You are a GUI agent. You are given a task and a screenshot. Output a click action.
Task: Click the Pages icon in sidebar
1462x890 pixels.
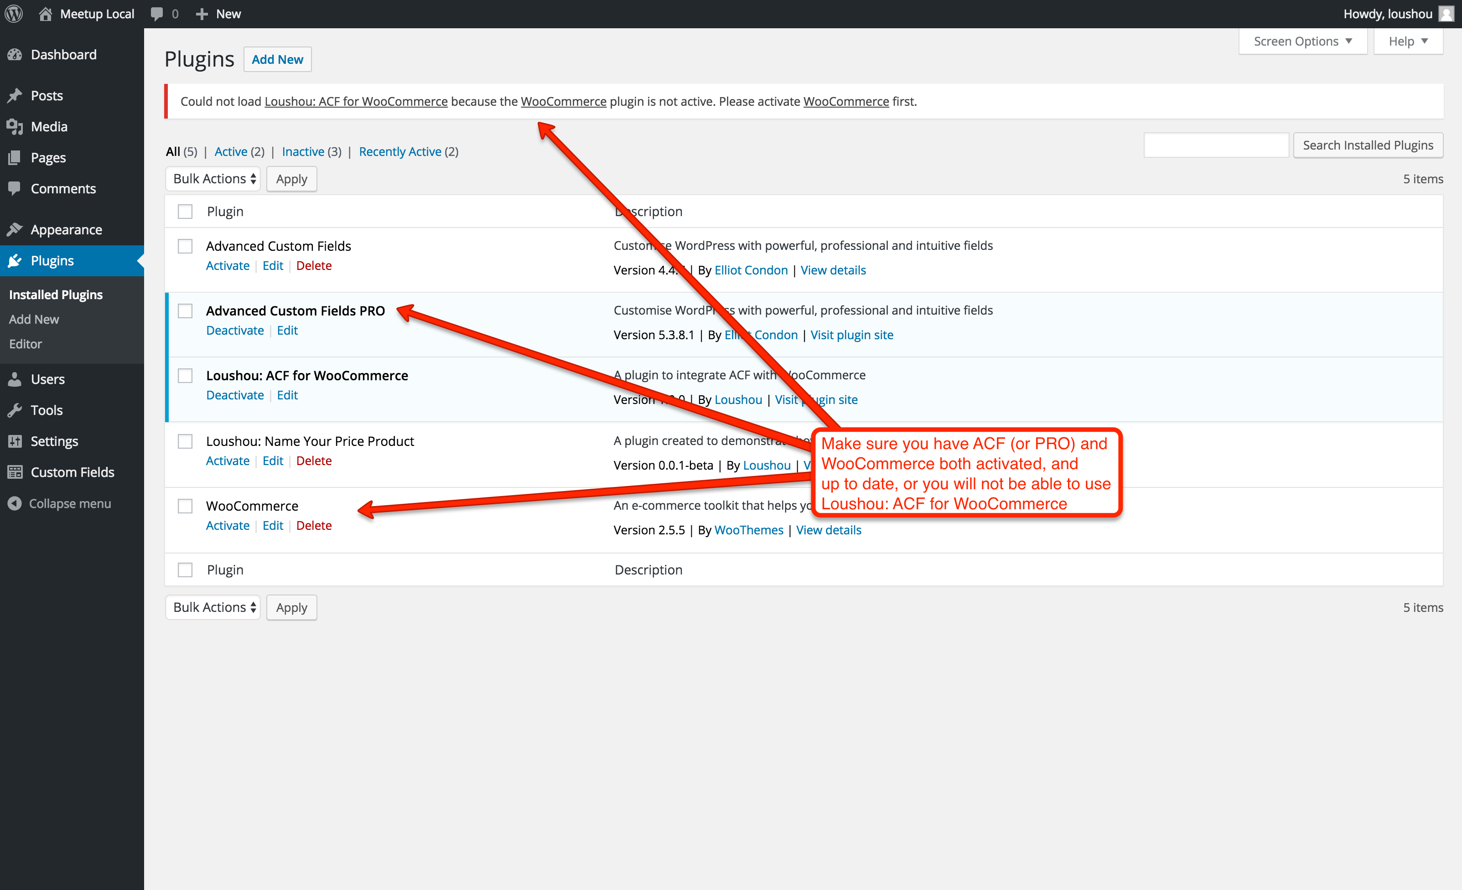tap(15, 157)
